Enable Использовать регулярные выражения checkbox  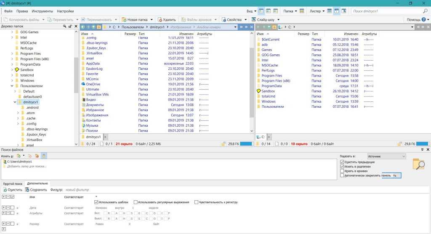(x=136, y=202)
